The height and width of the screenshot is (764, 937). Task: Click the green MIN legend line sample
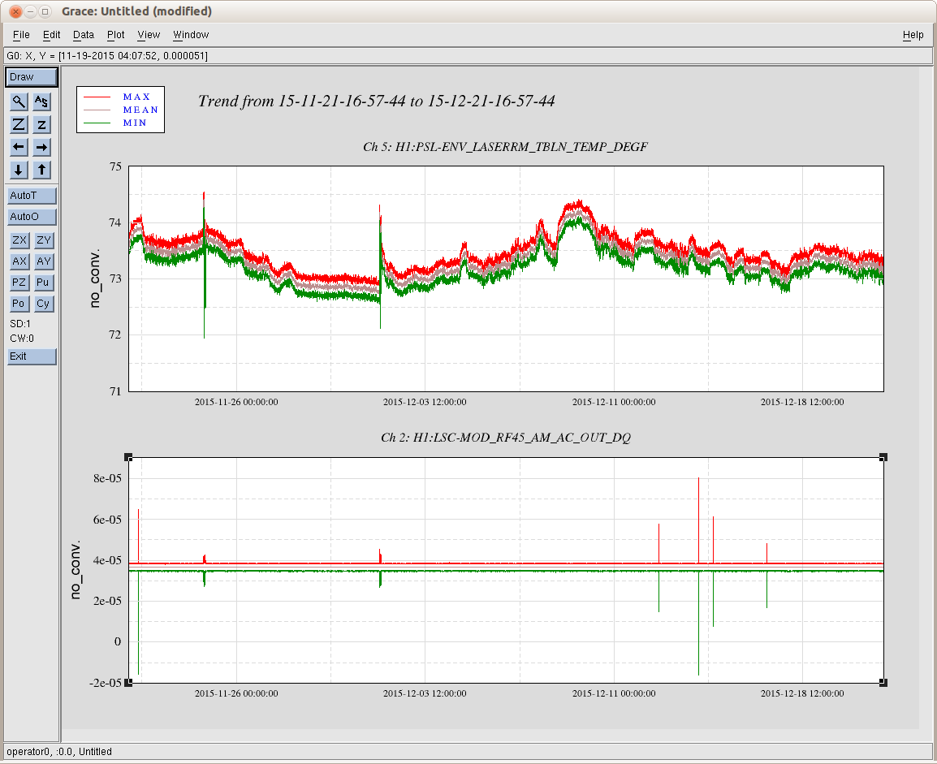coord(97,123)
